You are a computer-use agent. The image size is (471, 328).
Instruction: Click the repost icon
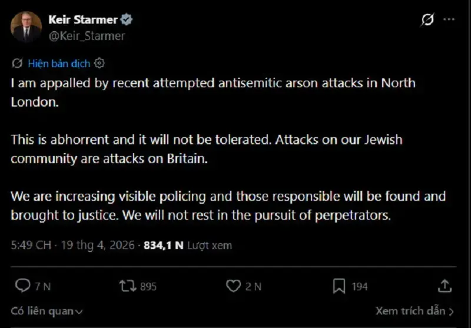coord(127,286)
